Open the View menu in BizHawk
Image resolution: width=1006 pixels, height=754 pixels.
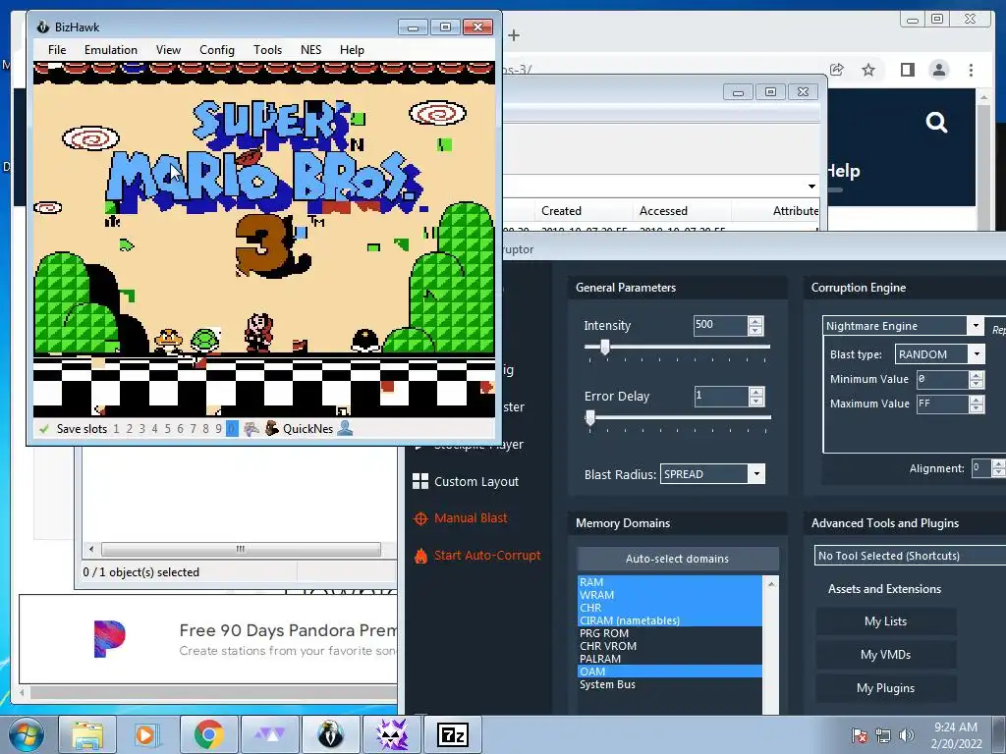[x=168, y=50]
